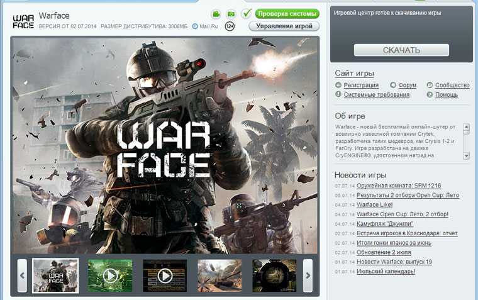This screenshot has width=478, height=300.
Task: Open news Обновление 2 июля
Action: point(384,252)
